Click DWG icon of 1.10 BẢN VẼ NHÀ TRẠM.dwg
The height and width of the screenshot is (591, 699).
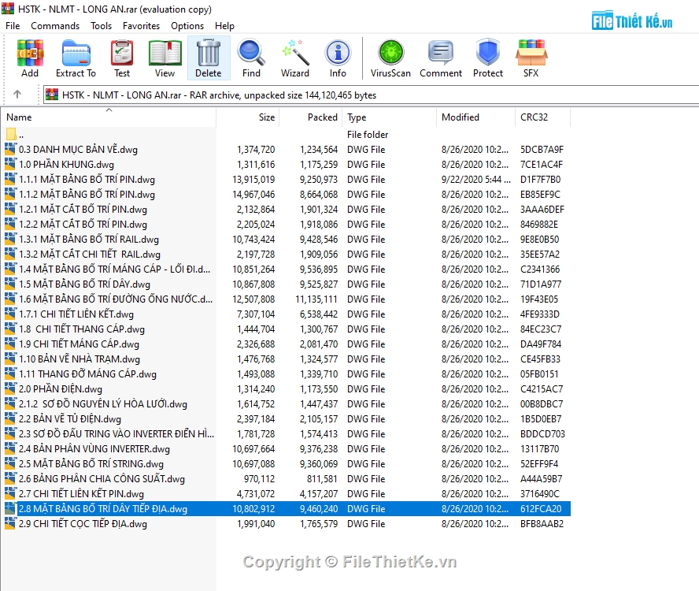(11, 359)
